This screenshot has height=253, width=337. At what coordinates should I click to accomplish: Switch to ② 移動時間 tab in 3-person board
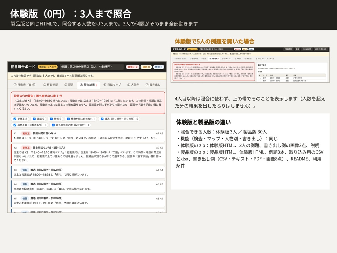(x=50, y=85)
